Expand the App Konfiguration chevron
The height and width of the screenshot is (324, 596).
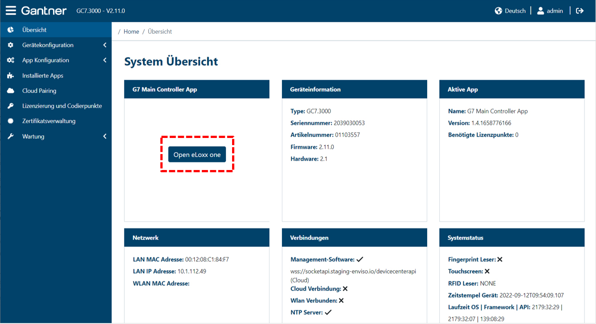105,60
